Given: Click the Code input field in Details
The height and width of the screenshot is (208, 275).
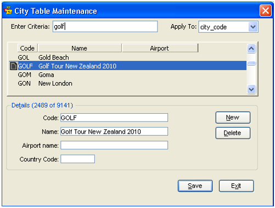Looking at the screenshot, I should point(114,118).
